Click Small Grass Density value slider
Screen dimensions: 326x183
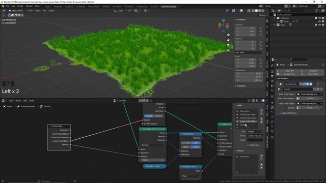point(309,99)
